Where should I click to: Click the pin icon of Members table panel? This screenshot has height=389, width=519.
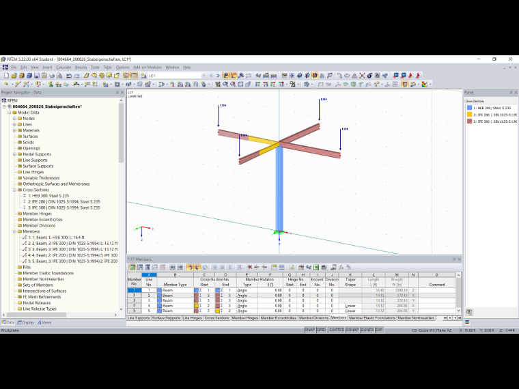(x=454, y=259)
